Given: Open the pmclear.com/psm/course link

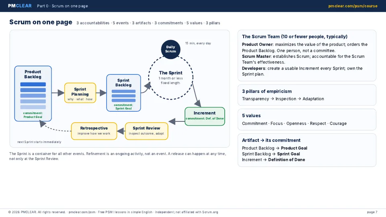Looking at the screenshot, I should click(353, 6).
